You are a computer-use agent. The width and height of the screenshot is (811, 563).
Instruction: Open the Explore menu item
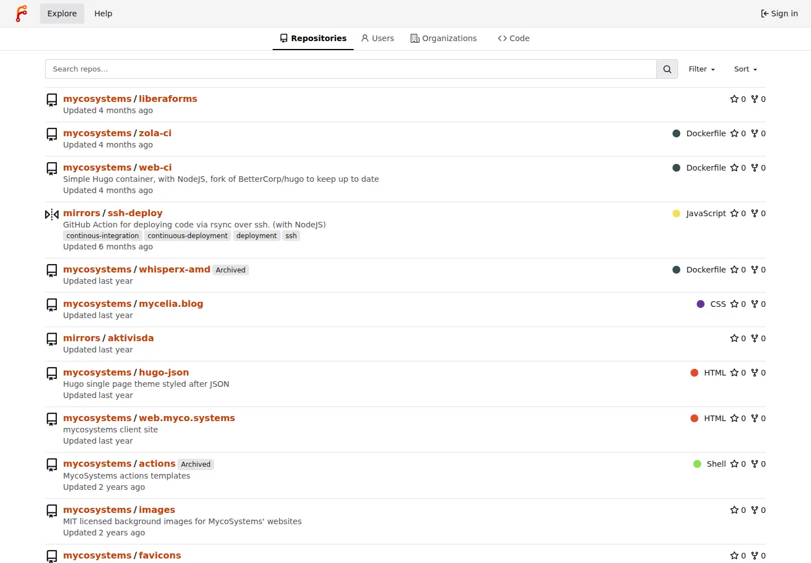62,14
